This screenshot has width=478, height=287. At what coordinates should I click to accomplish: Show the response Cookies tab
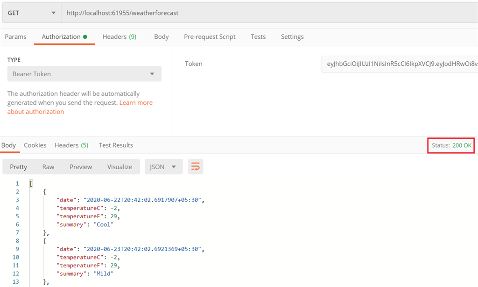pos(35,145)
